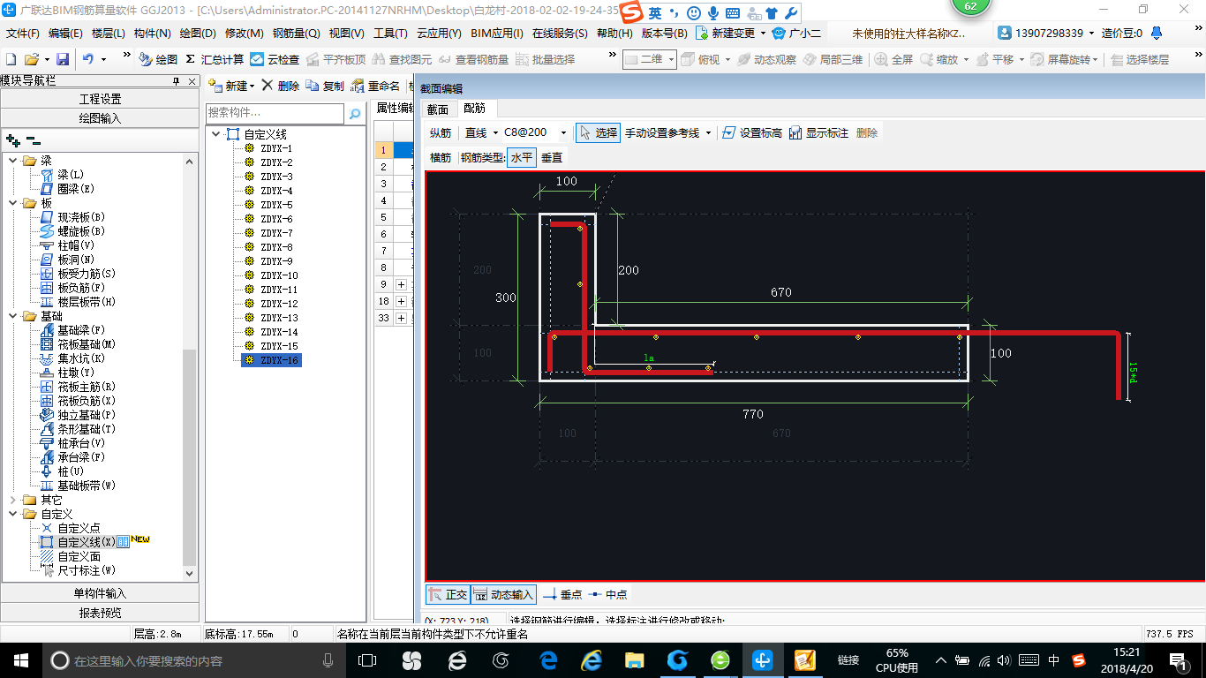Toggle 中点 midpoint snap
Image resolution: width=1206 pixels, height=678 pixels.
click(x=607, y=595)
